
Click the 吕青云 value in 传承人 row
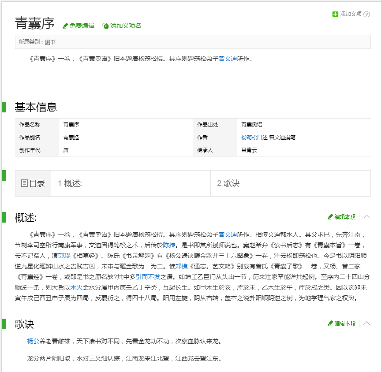249,150
